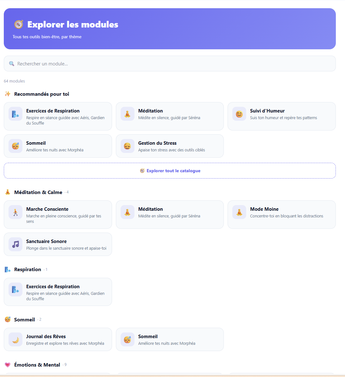This screenshot has width=345, height=377.
Task: Focus the Rechercher un module search field
Action: (170, 64)
